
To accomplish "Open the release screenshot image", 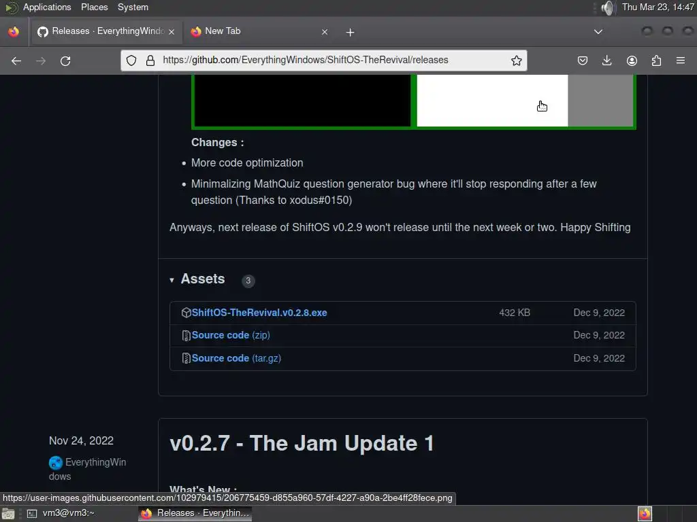I will coord(413,102).
